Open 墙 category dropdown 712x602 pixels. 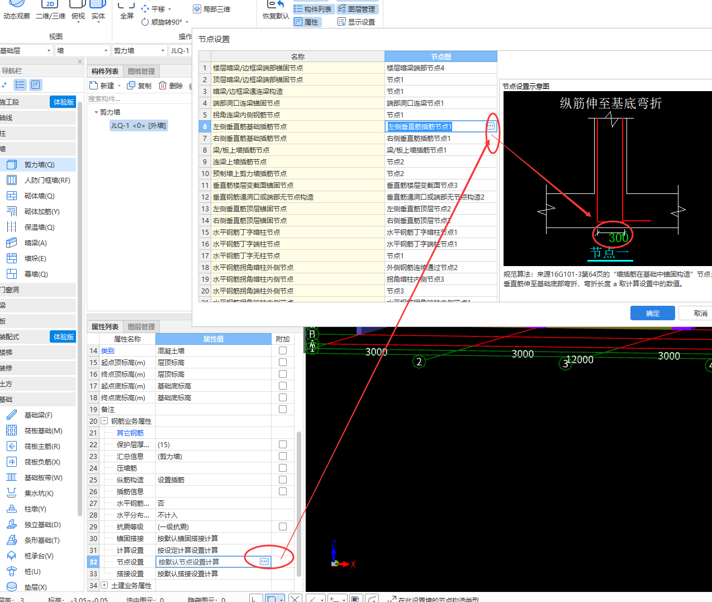tap(106, 51)
